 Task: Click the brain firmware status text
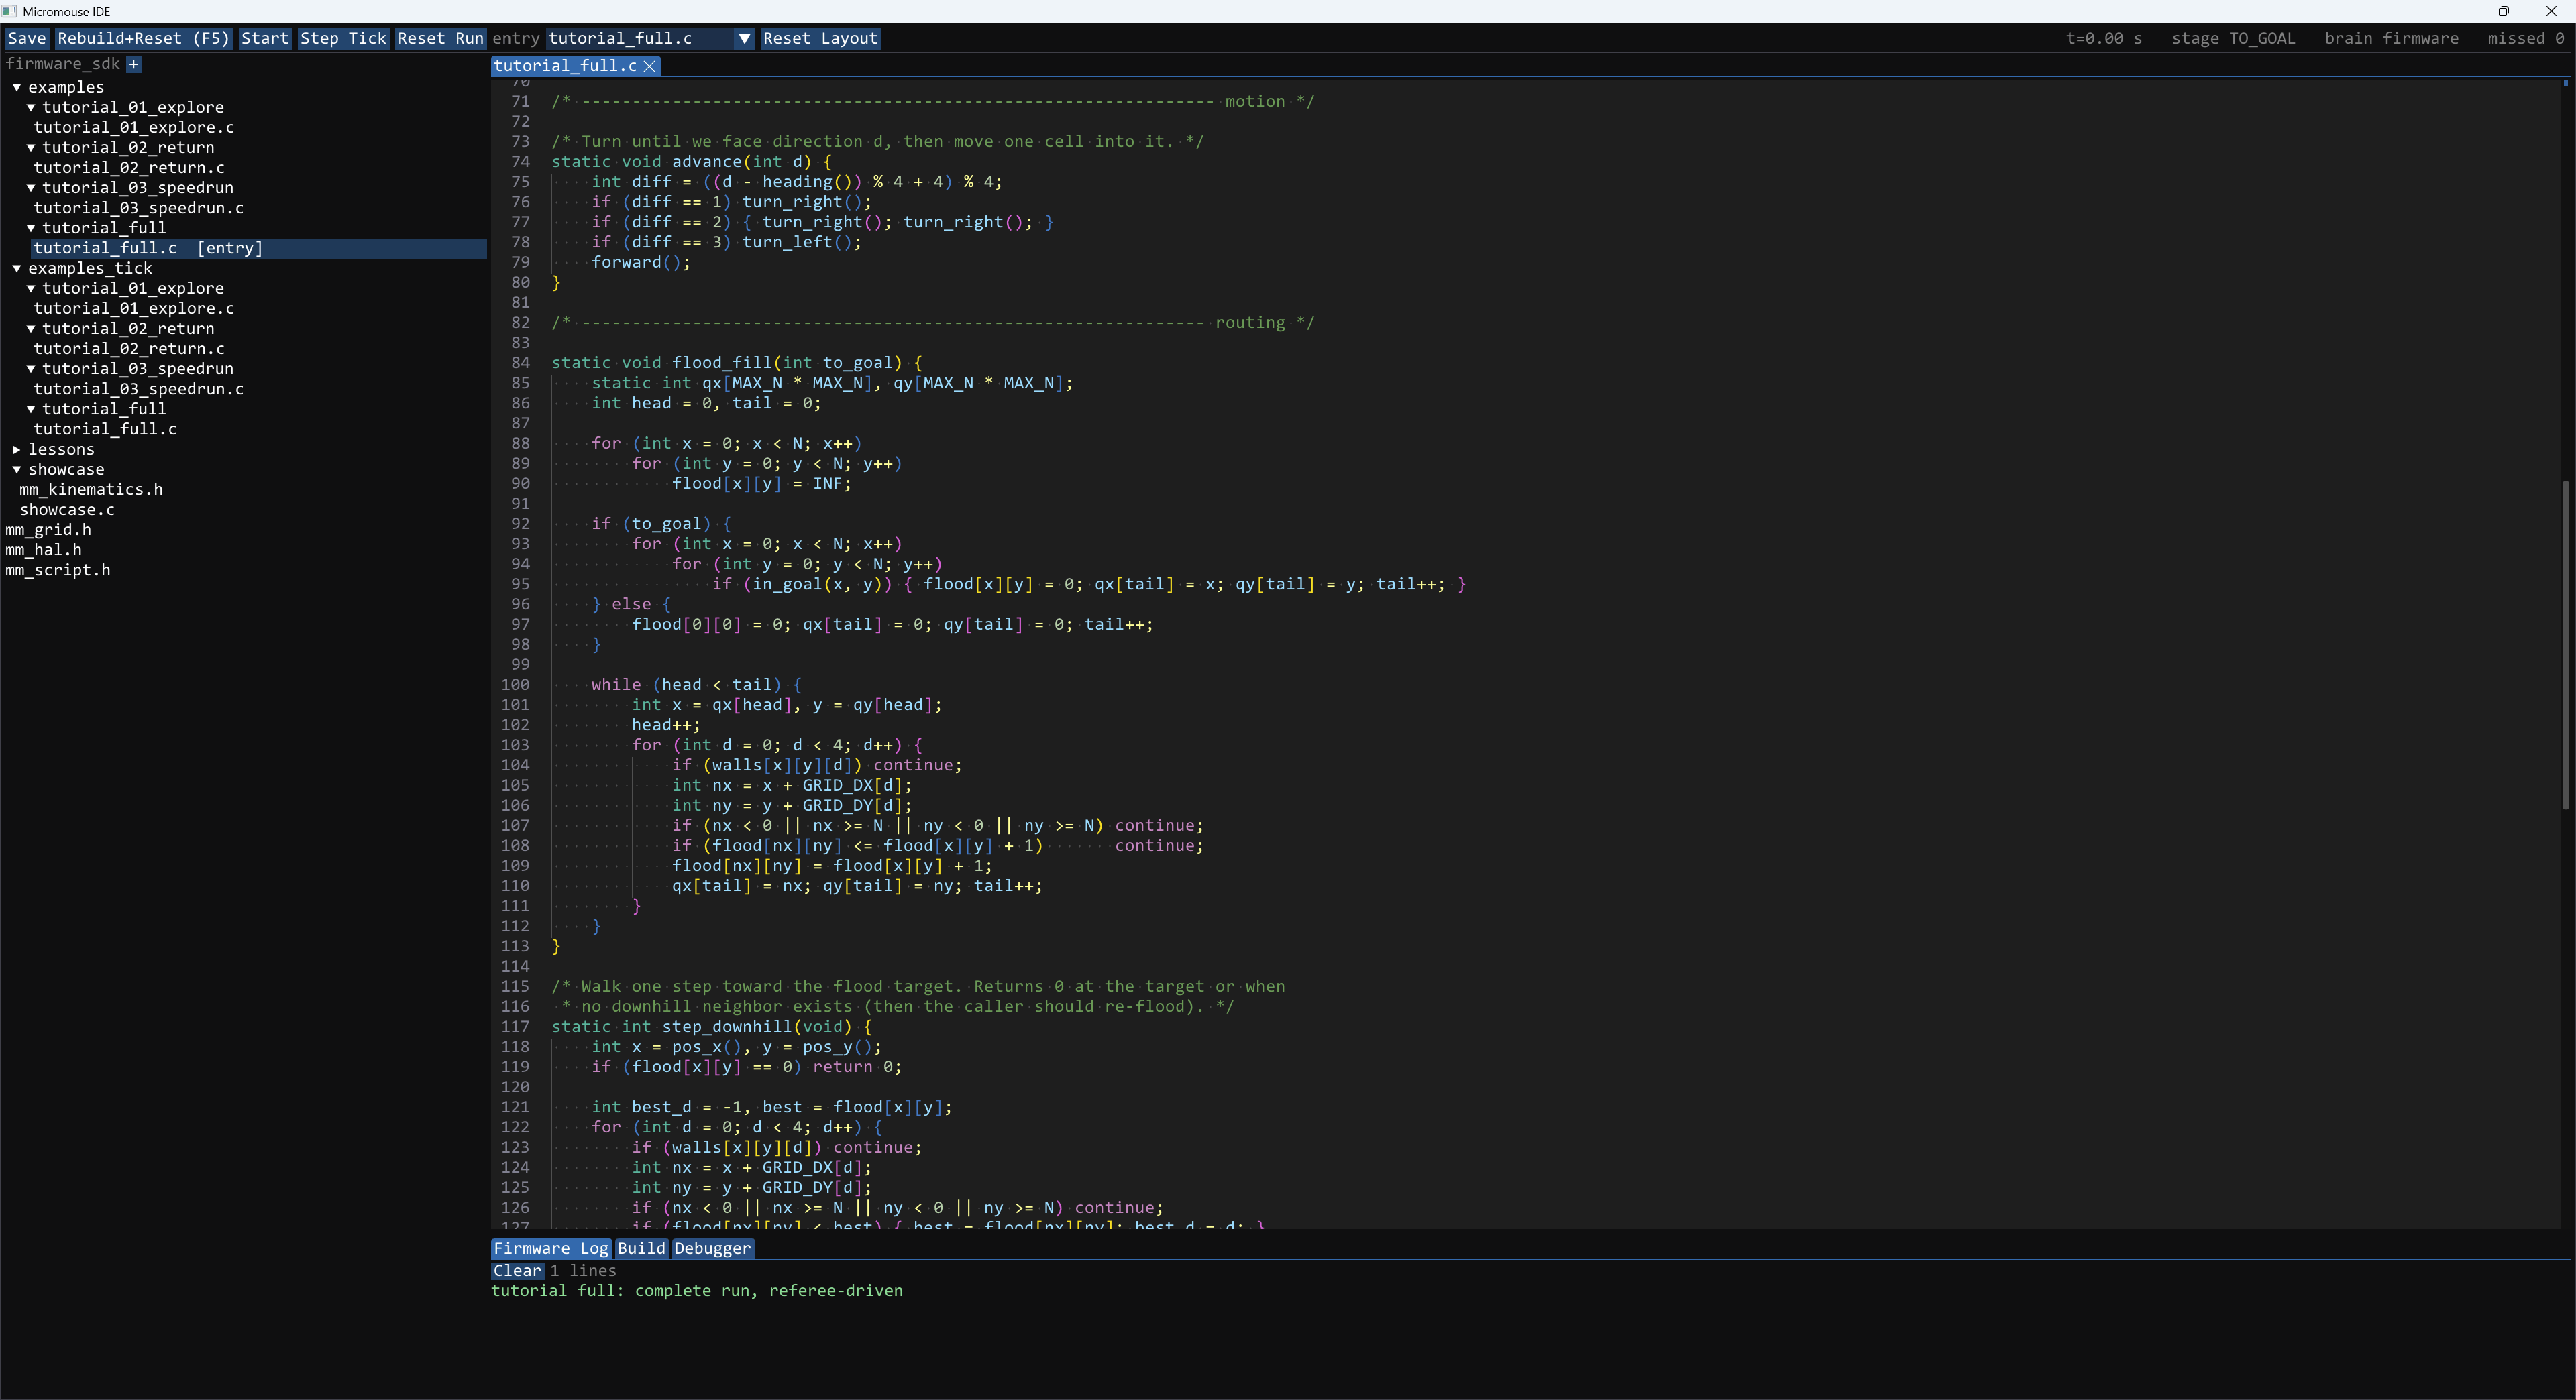[2391, 38]
